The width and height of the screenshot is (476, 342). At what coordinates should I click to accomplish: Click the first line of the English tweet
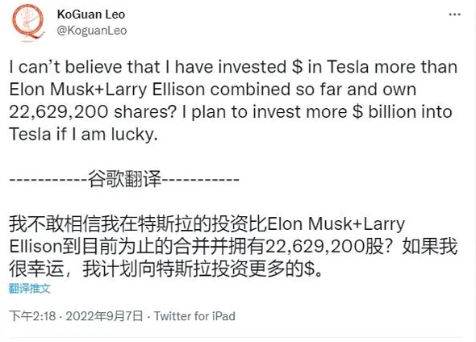[x=233, y=67]
